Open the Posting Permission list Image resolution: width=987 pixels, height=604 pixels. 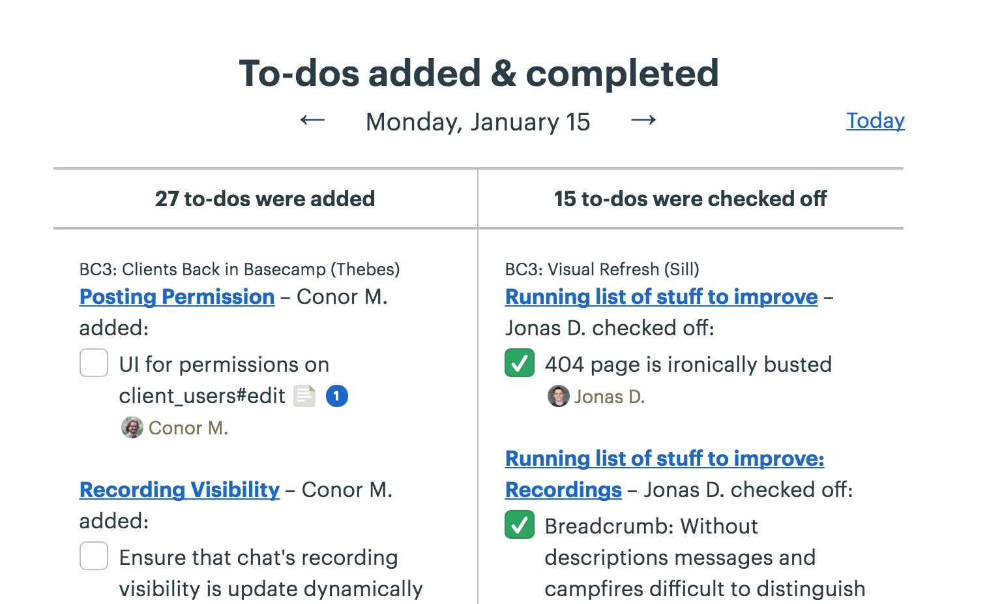[177, 297]
